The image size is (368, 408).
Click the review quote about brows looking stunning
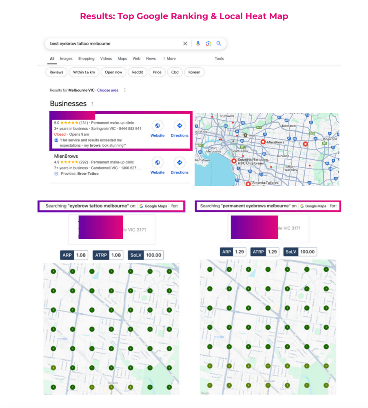93,143
